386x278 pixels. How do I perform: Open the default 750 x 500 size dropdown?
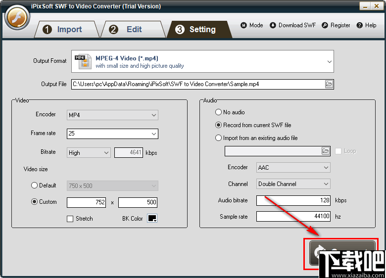point(112,185)
